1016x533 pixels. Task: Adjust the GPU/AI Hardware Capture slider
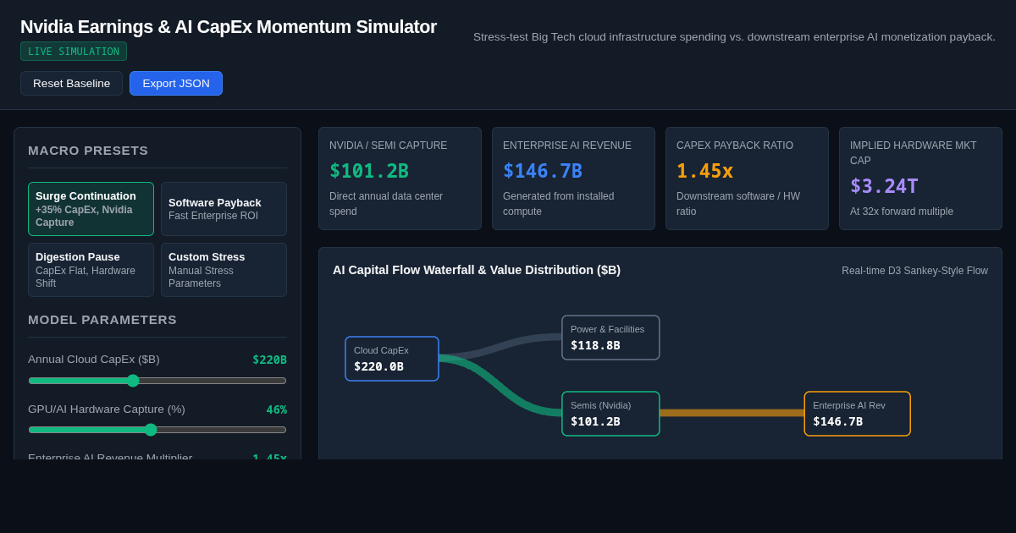click(157, 430)
